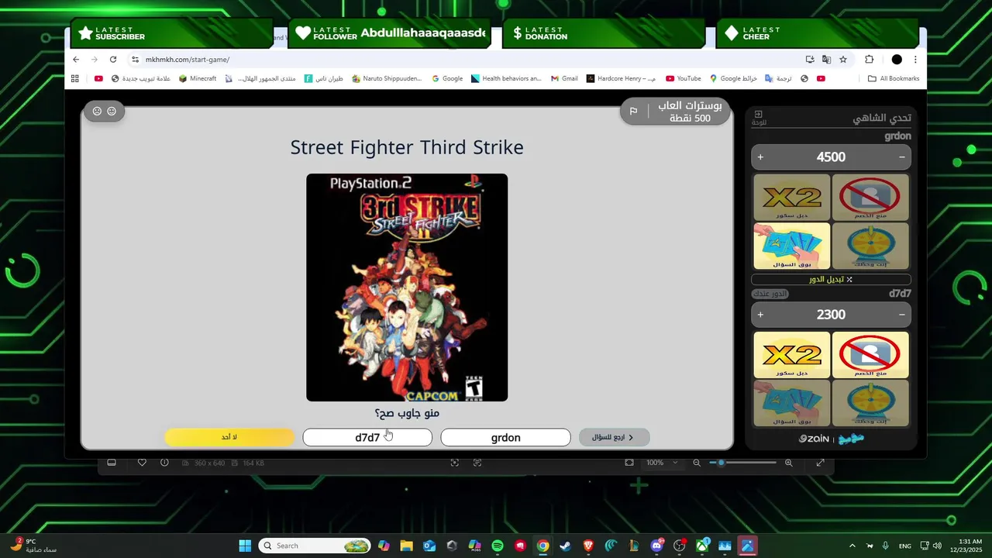Open the Health behaviors bookmark
The width and height of the screenshot is (992, 558).
coord(506,78)
